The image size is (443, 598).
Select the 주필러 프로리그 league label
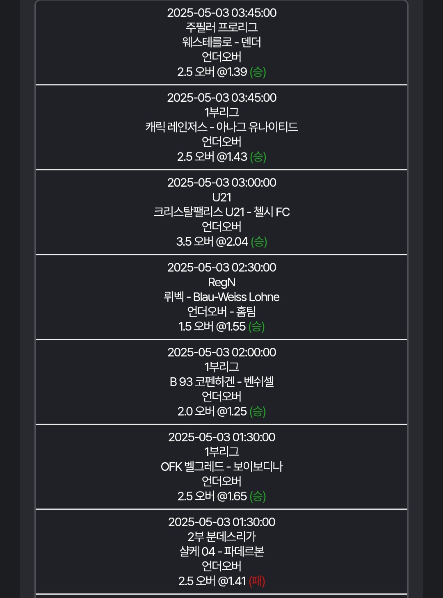click(221, 27)
